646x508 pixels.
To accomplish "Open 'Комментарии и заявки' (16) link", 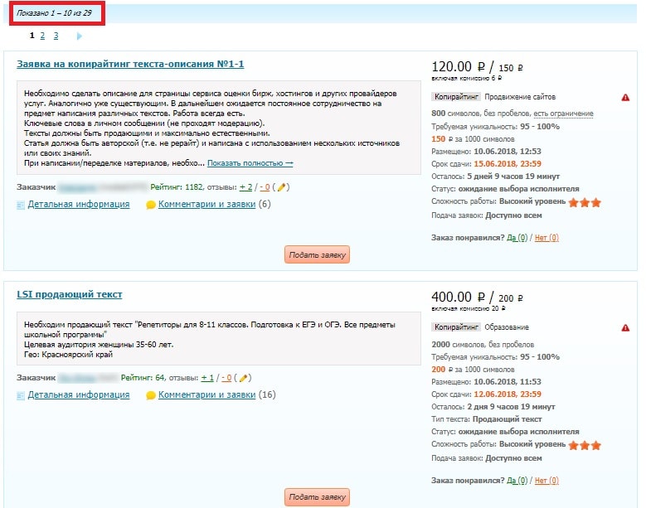I will tap(206, 394).
